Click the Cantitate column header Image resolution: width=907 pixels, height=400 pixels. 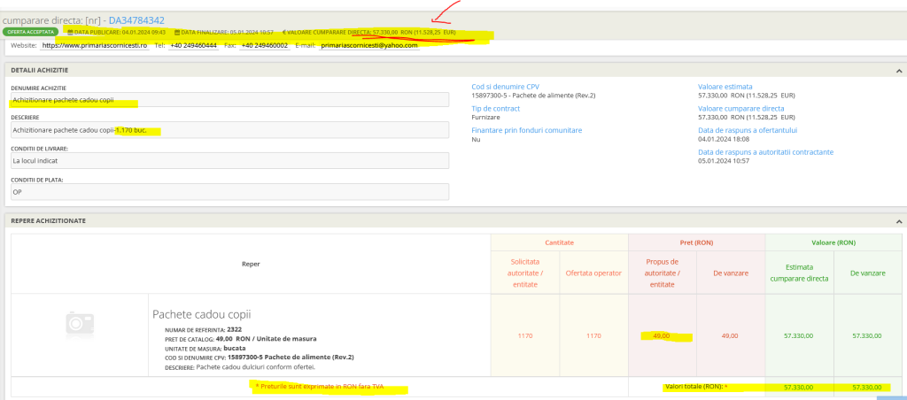pyautogui.click(x=559, y=242)
